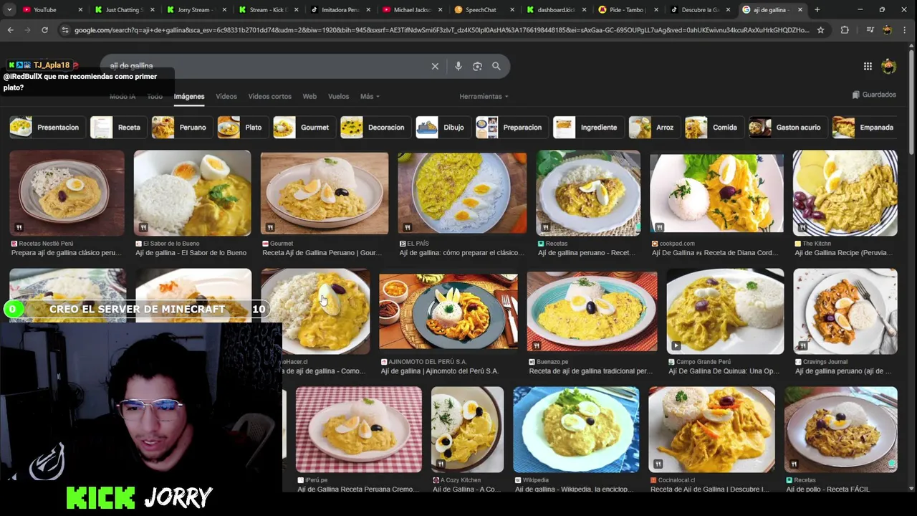Click 'Aji de gallina - Wikipedia' link text
The image size is (917, 516).
[573, 489]
